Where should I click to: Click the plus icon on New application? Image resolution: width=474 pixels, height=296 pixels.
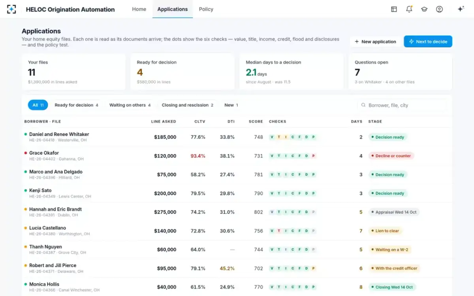click(357, 41)
